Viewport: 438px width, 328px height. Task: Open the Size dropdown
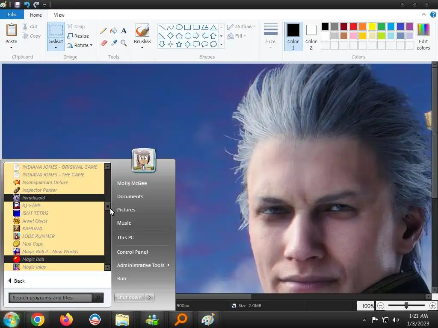[270, 36]
